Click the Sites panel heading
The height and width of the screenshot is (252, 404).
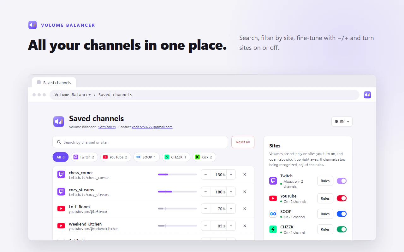(275, 146)
